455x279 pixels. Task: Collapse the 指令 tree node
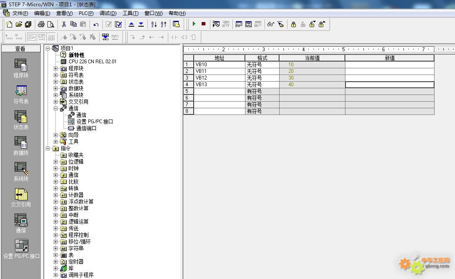tap(48, 149)
